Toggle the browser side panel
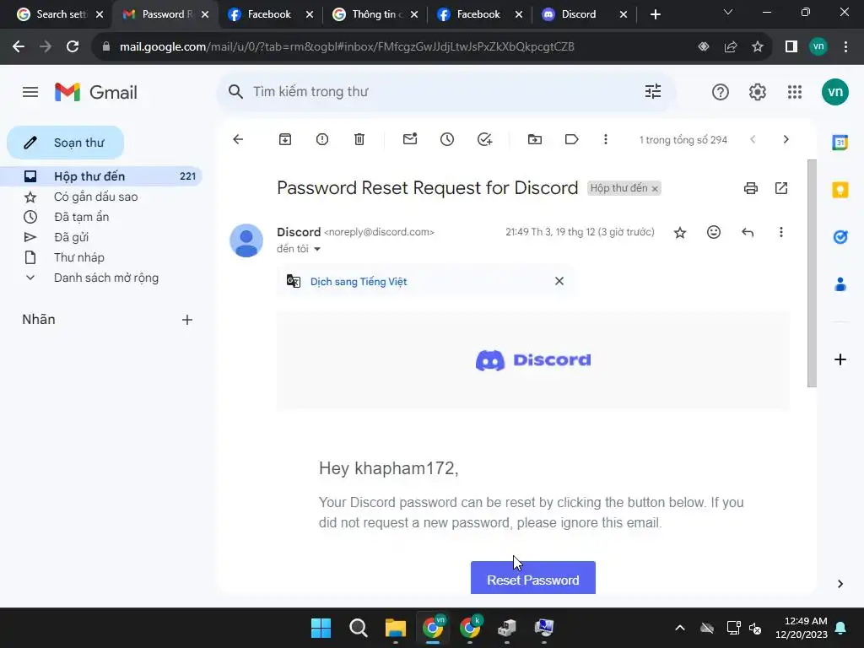864x648 pixels. coord(791,47)
